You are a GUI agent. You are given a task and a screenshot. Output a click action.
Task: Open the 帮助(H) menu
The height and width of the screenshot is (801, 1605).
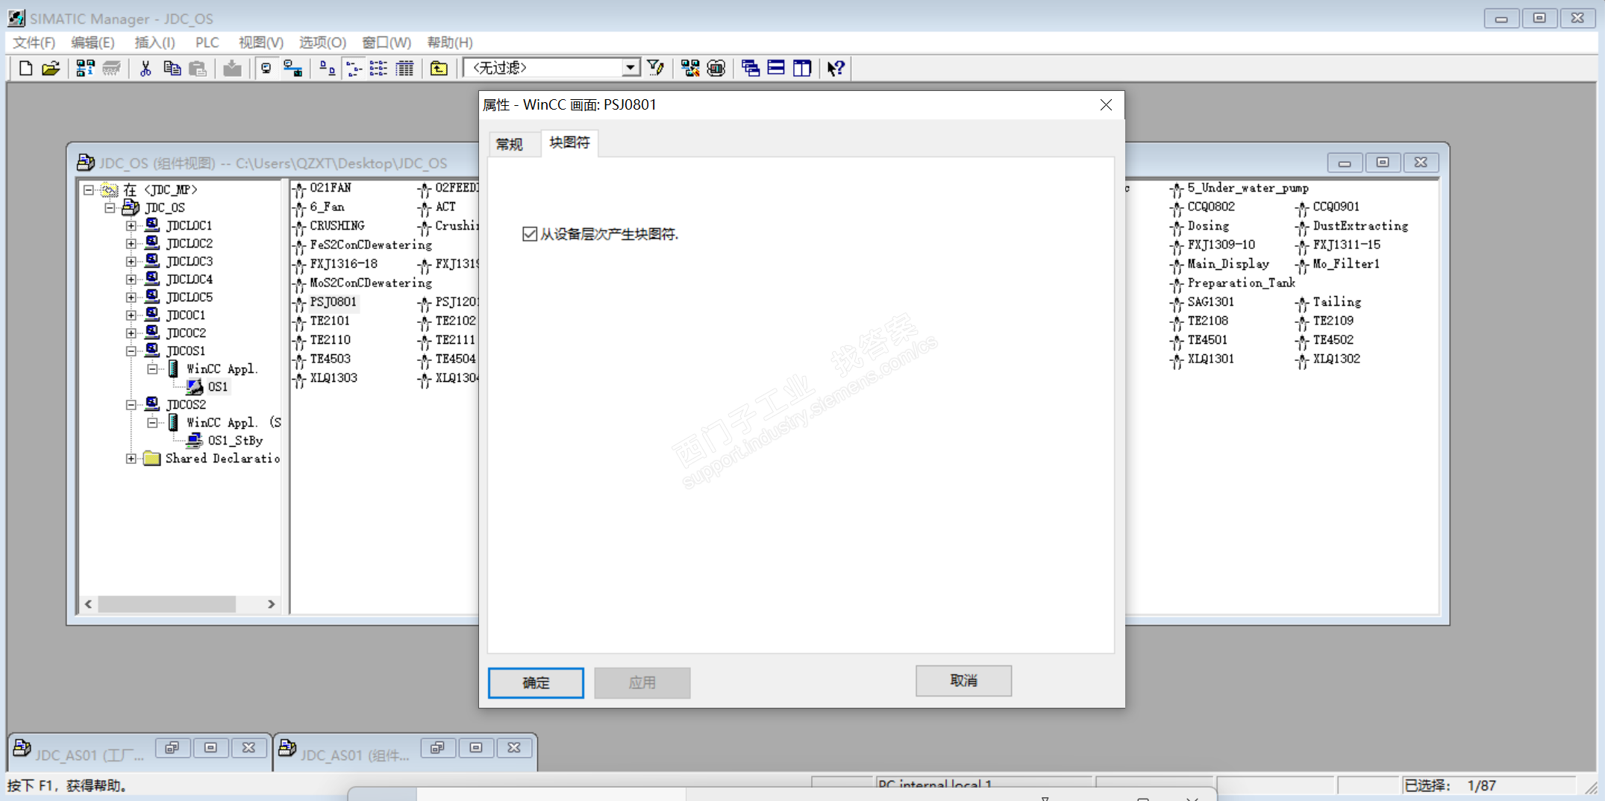pyautogui.click(x=450, y=43)
